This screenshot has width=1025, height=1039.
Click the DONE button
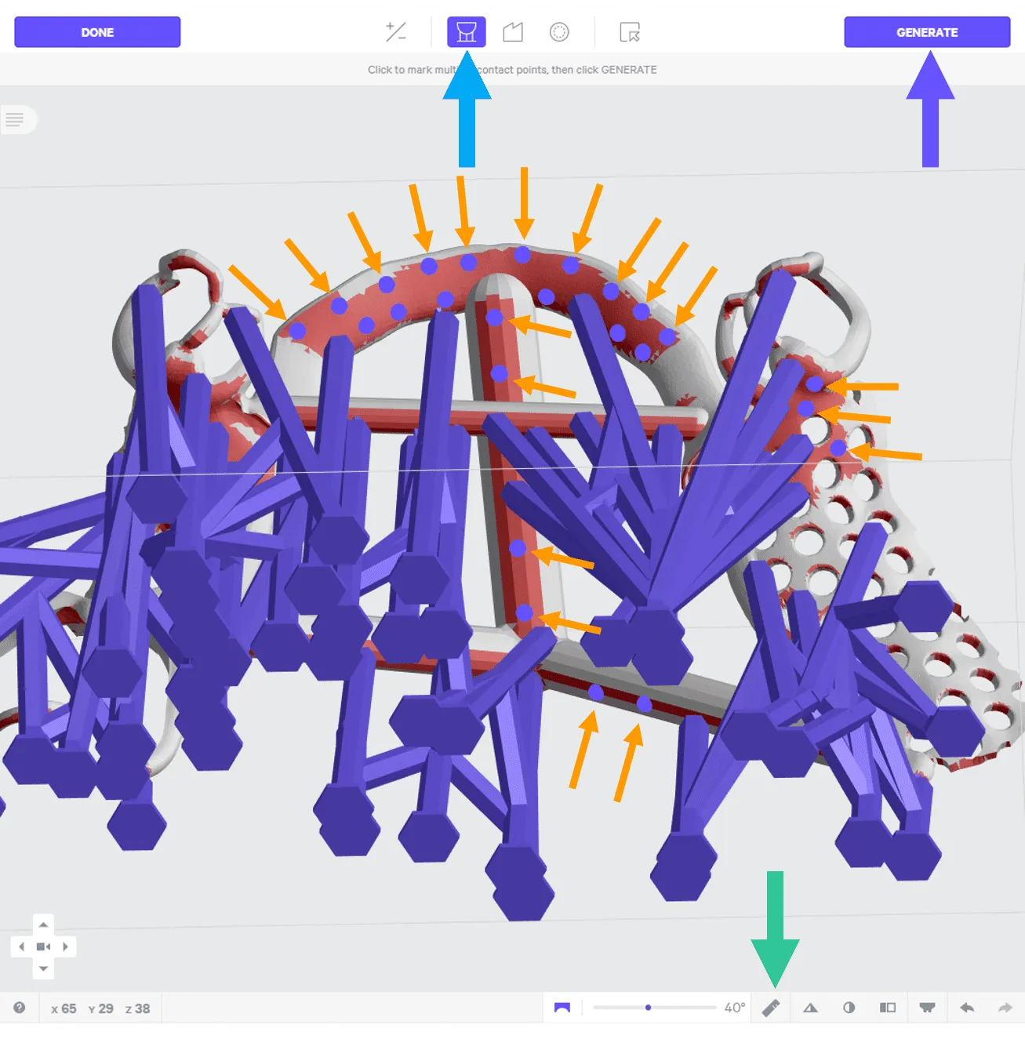point(97,32)
